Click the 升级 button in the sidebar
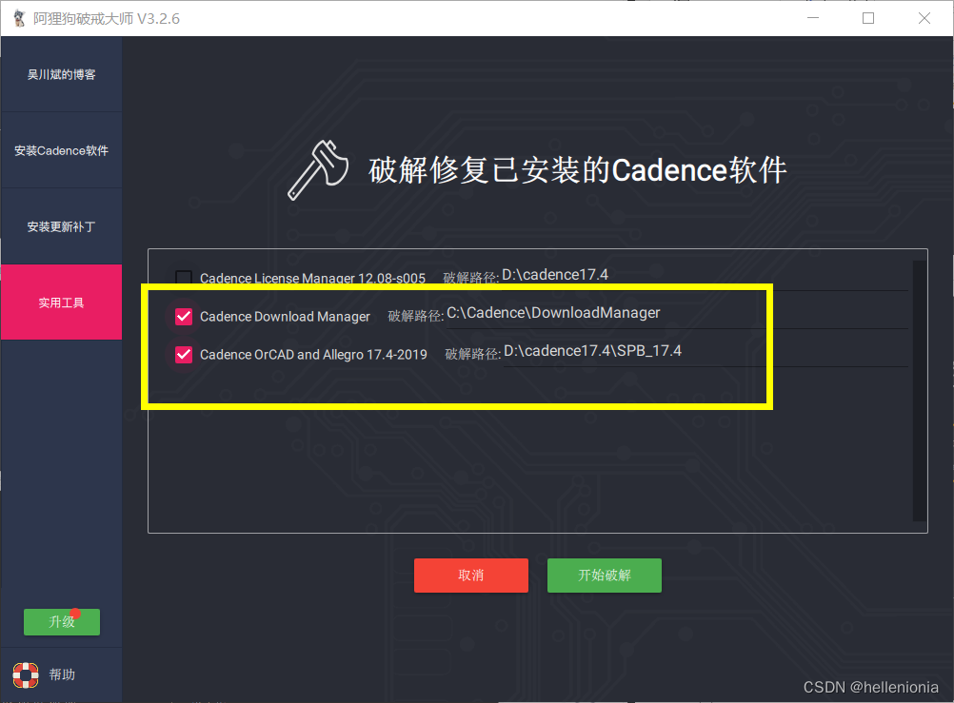 pyautogui.click(x=61, y=621)
